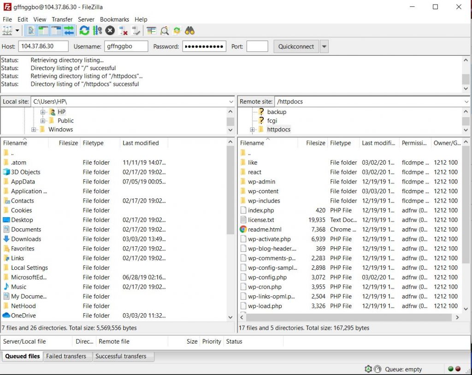Open the Bookmarks menu
This screenshot has height=375, width=472.
point(114,19)
